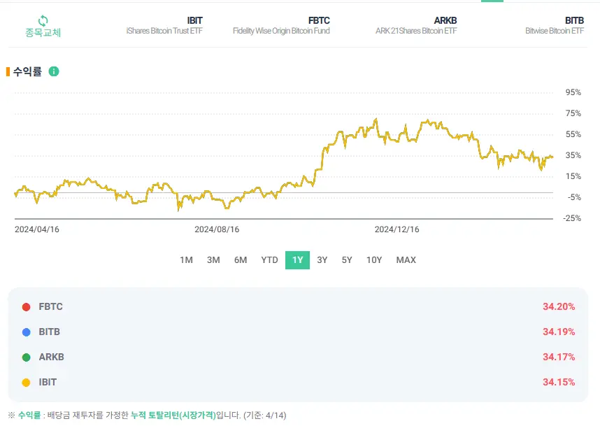600x426 pixels.
Task: Click the IBIT legend label
Action: tap(48, 383)
